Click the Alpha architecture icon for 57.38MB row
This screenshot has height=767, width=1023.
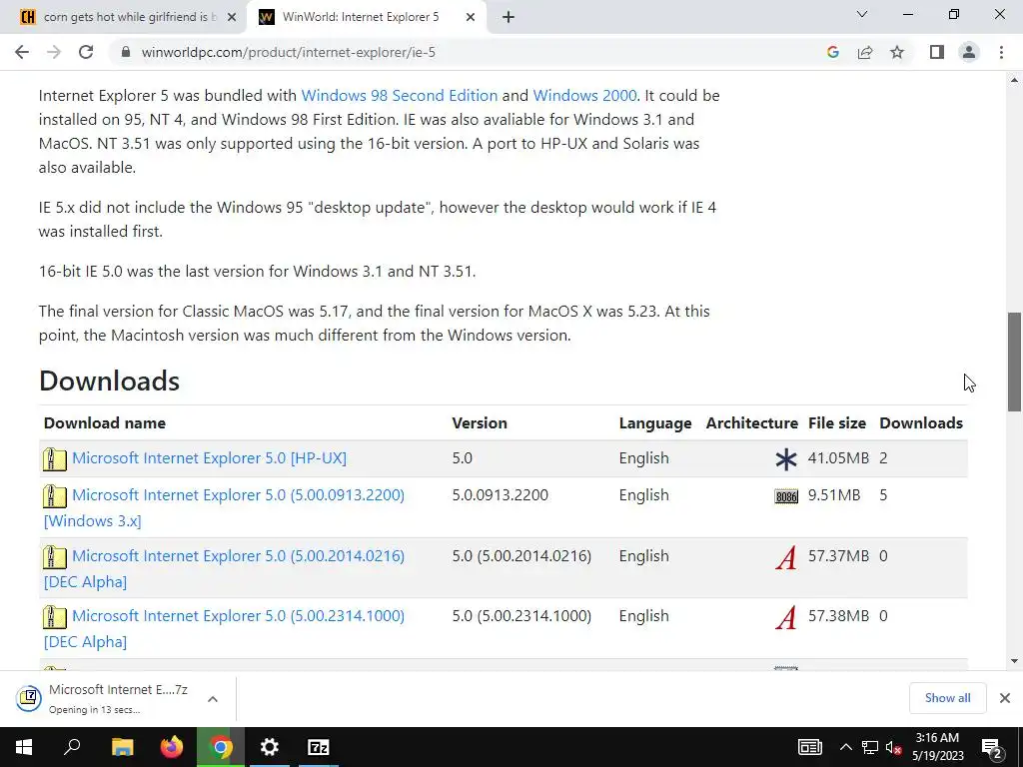point(786,617)
